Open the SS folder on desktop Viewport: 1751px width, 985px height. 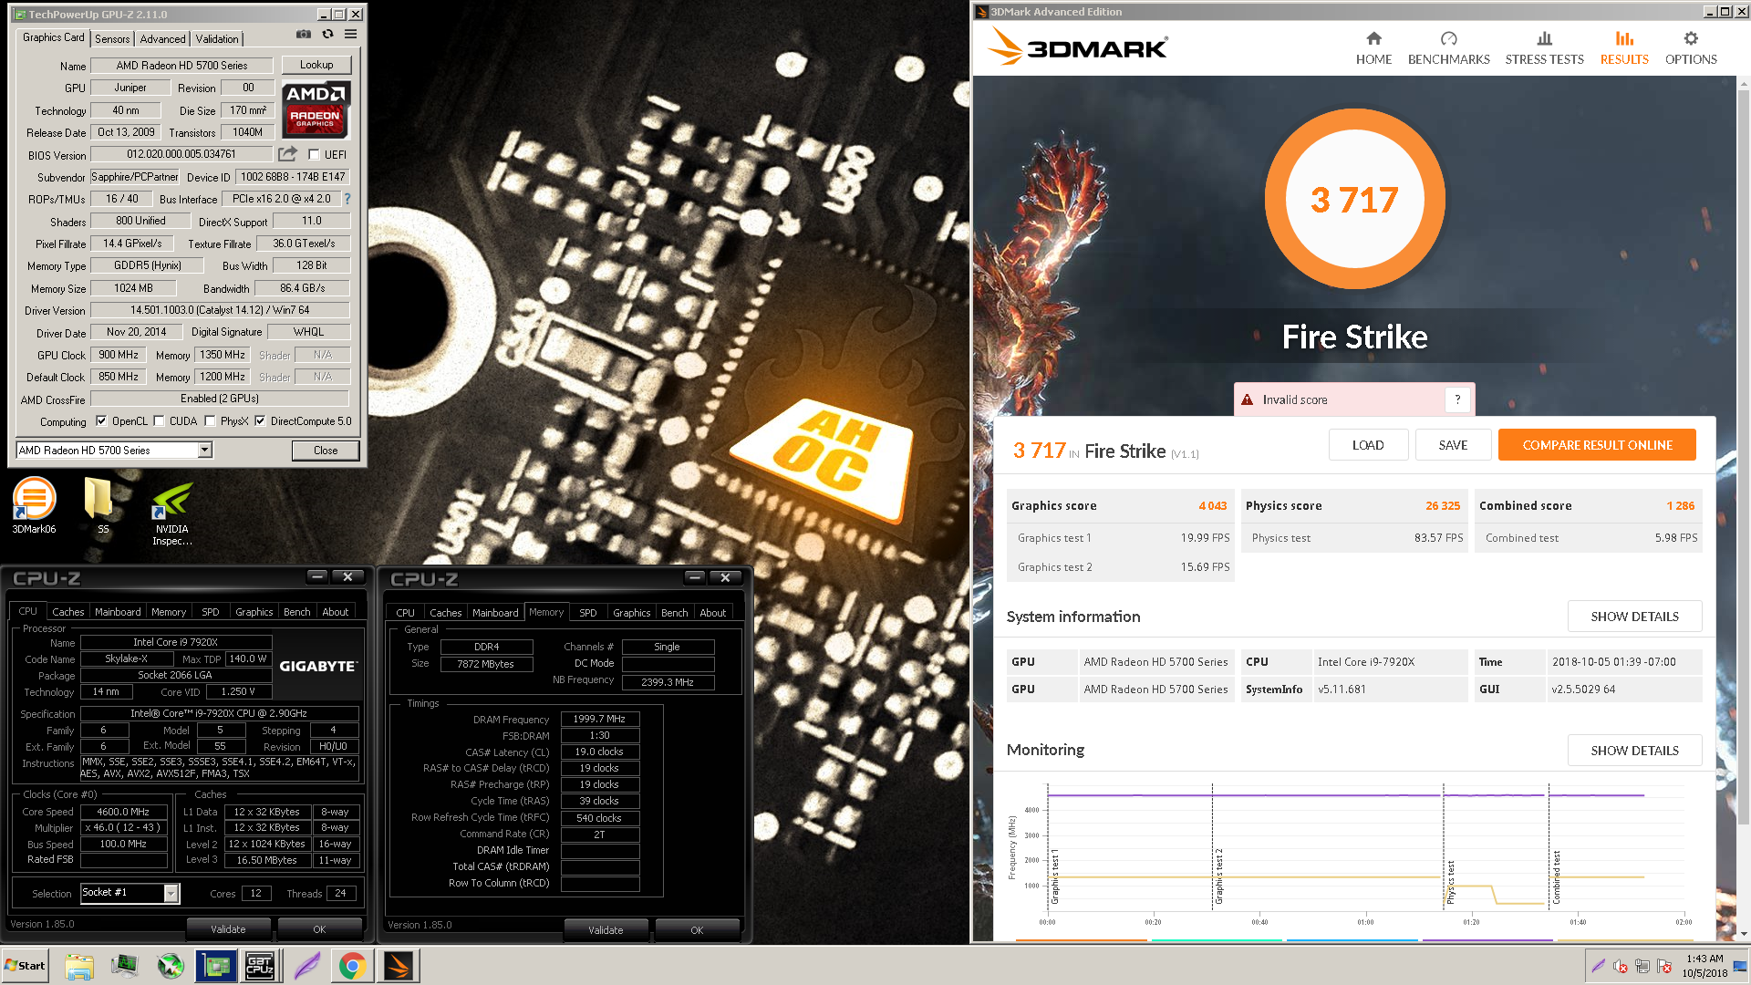click(98, 505)
